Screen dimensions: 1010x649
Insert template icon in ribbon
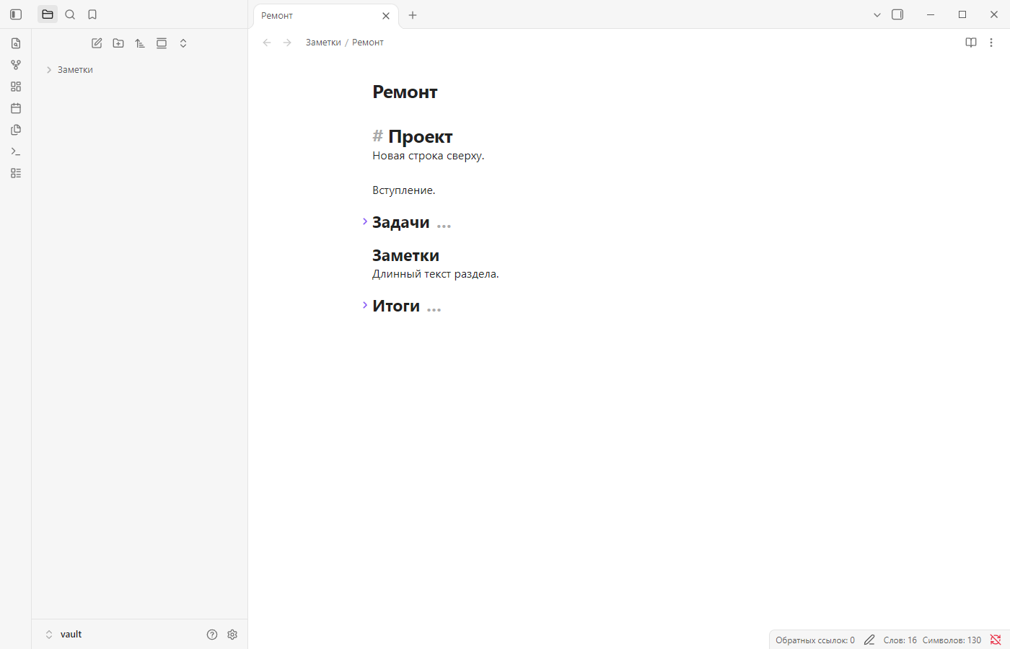click(x=16, y=130)
